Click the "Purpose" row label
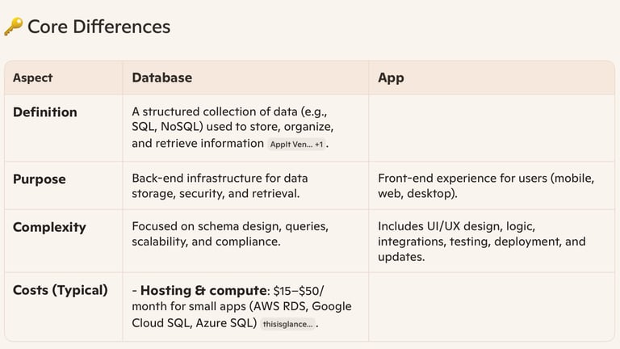 click(x=40, y=179)
